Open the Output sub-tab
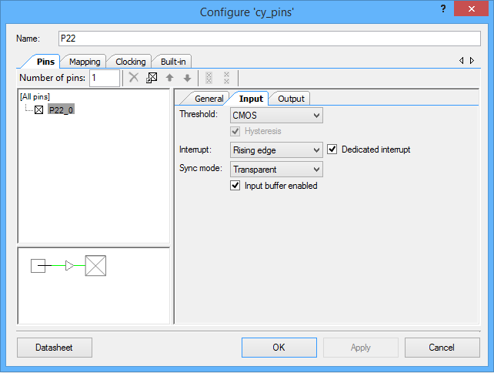The width and height of the screenshot is (494, 373). tap(291, 99)
